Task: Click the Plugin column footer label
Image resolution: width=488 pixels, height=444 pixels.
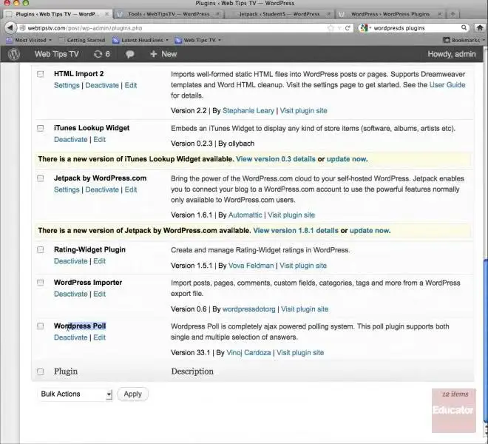Action: [66, 371]
